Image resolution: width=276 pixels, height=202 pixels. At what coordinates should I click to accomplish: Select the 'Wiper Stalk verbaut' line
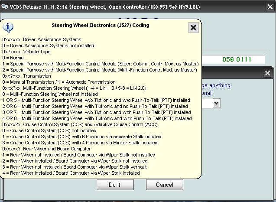point(75,167)
